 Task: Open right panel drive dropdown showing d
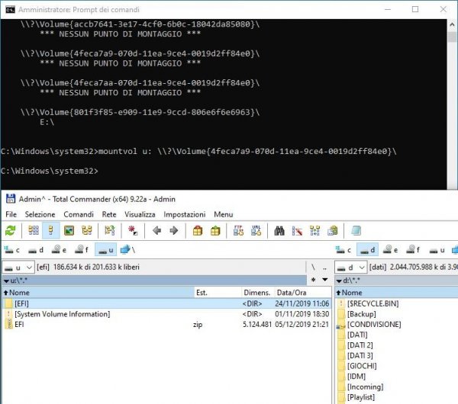350,268
